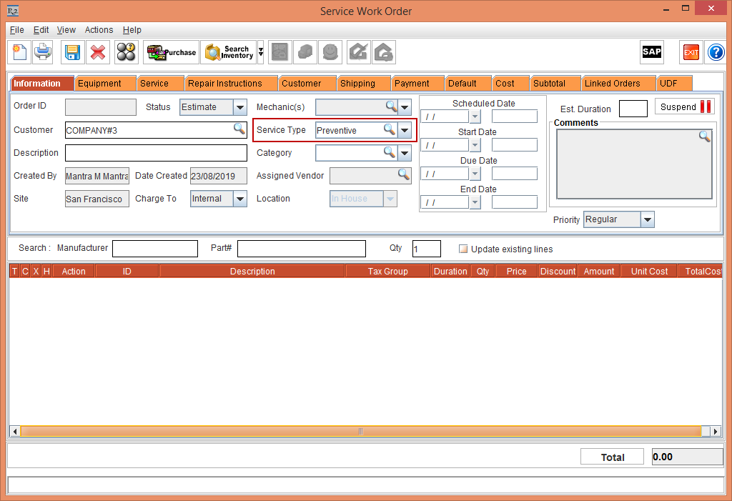Click the horizontal scrollbar in the grid

[360, 432]
